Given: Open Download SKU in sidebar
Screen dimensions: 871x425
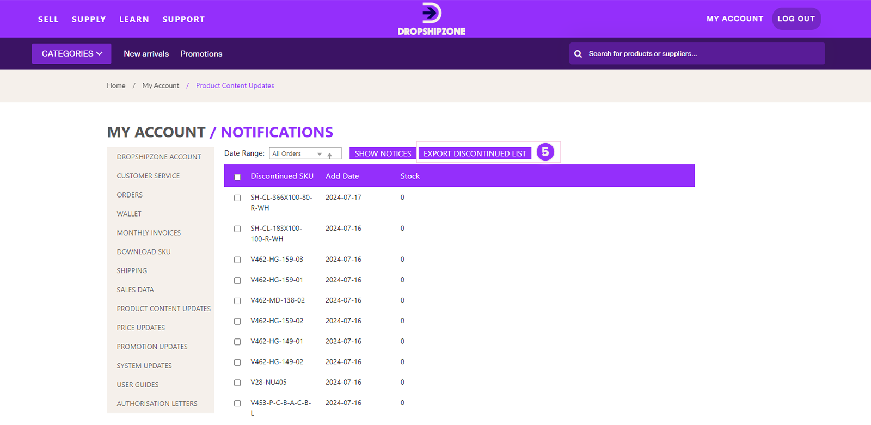Looking at the screenshot, I should [144, 252].
